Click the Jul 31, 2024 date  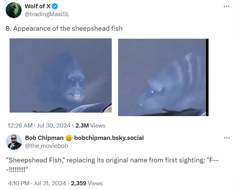(x=51, y=183)
